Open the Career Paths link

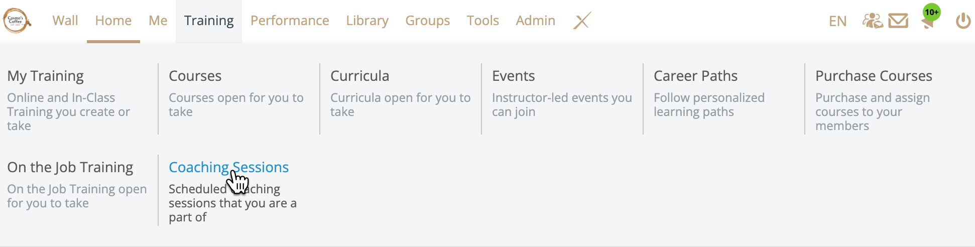(695, 76)
